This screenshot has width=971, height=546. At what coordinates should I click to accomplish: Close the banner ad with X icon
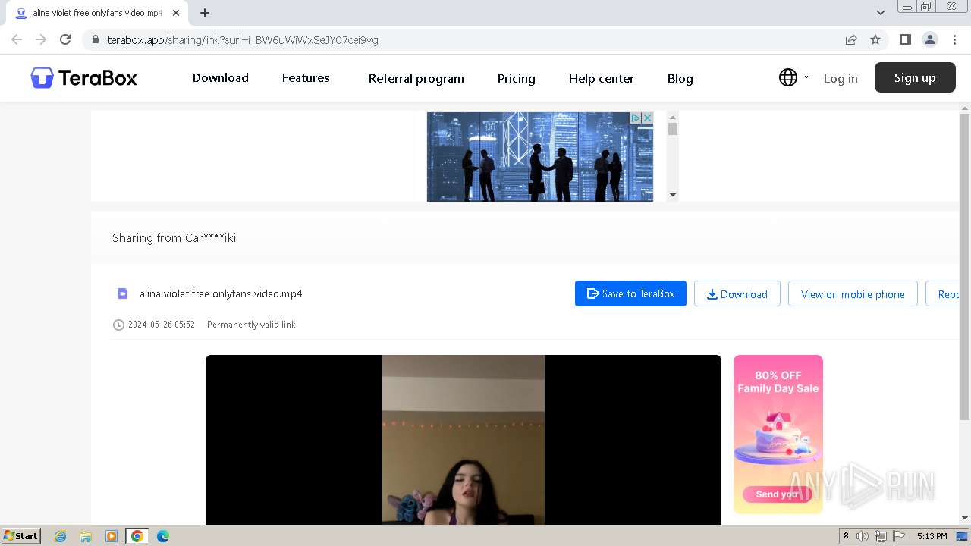tap(647, 118)
